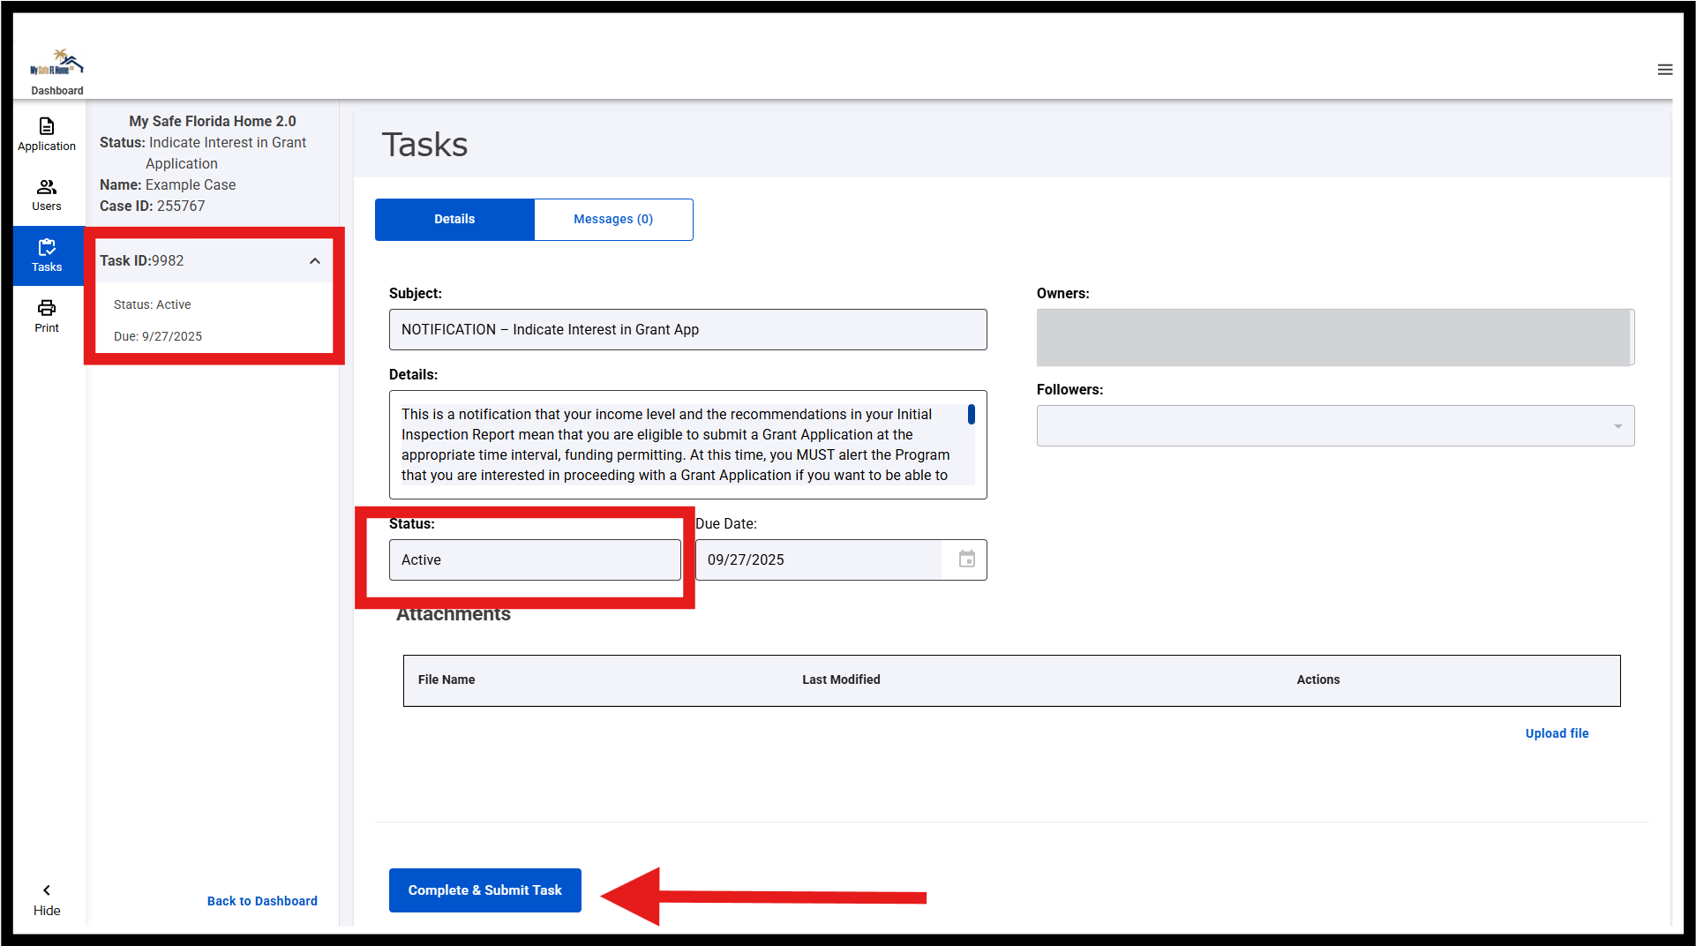Click the Tasks page heading
The height and width of the screenshot is (946, 1696).
[x=424, y=146]
